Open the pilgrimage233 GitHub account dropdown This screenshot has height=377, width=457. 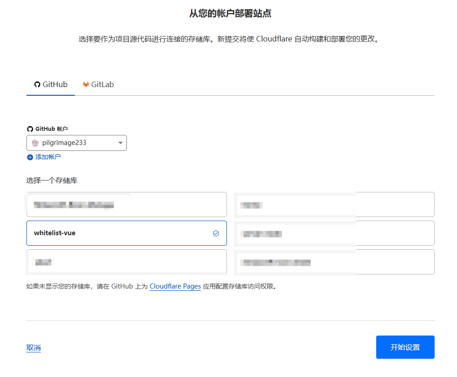click(77, 143)
